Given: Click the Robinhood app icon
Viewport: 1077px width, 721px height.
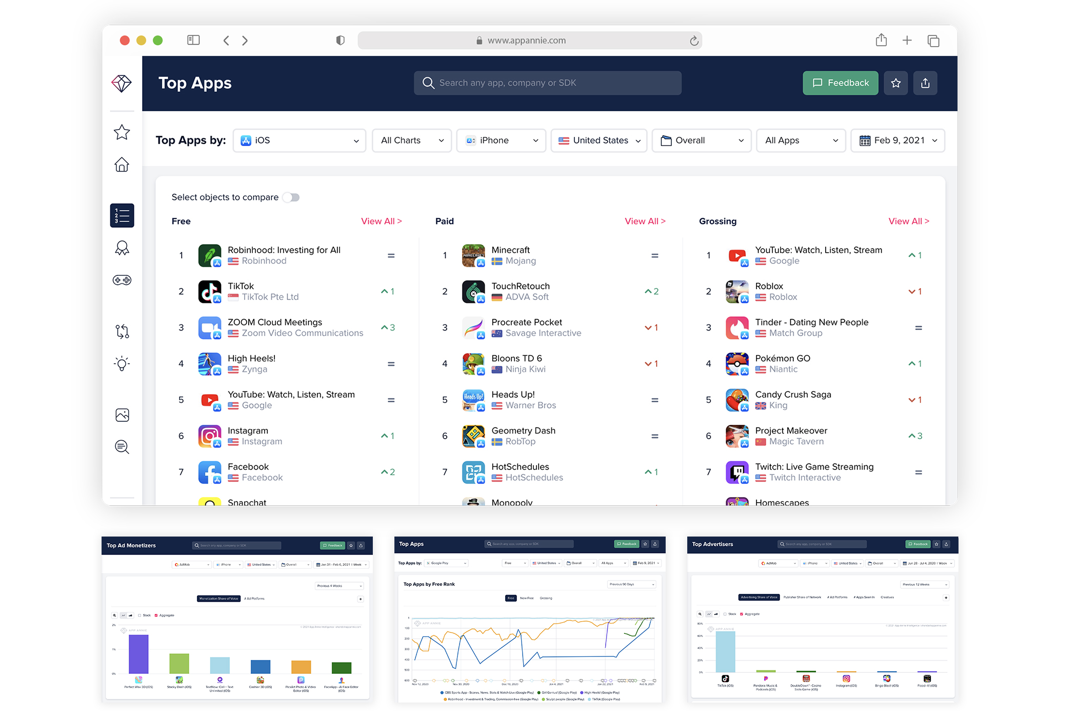Looking at the screenshot, I should (x=210, y=256).
